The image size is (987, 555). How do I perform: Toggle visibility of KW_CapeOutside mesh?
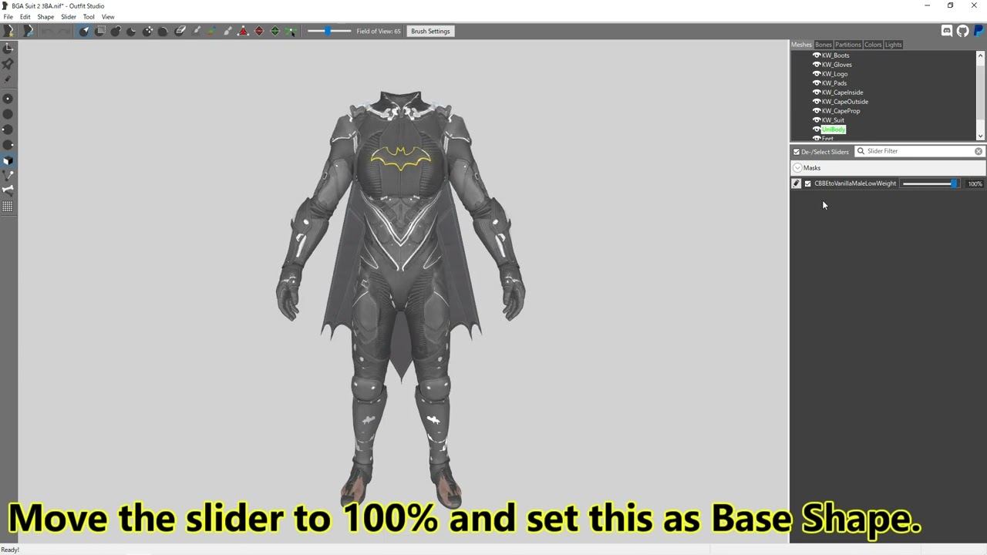pos(817,102)
